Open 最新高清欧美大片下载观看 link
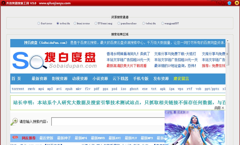 click(x=127, y=66)
